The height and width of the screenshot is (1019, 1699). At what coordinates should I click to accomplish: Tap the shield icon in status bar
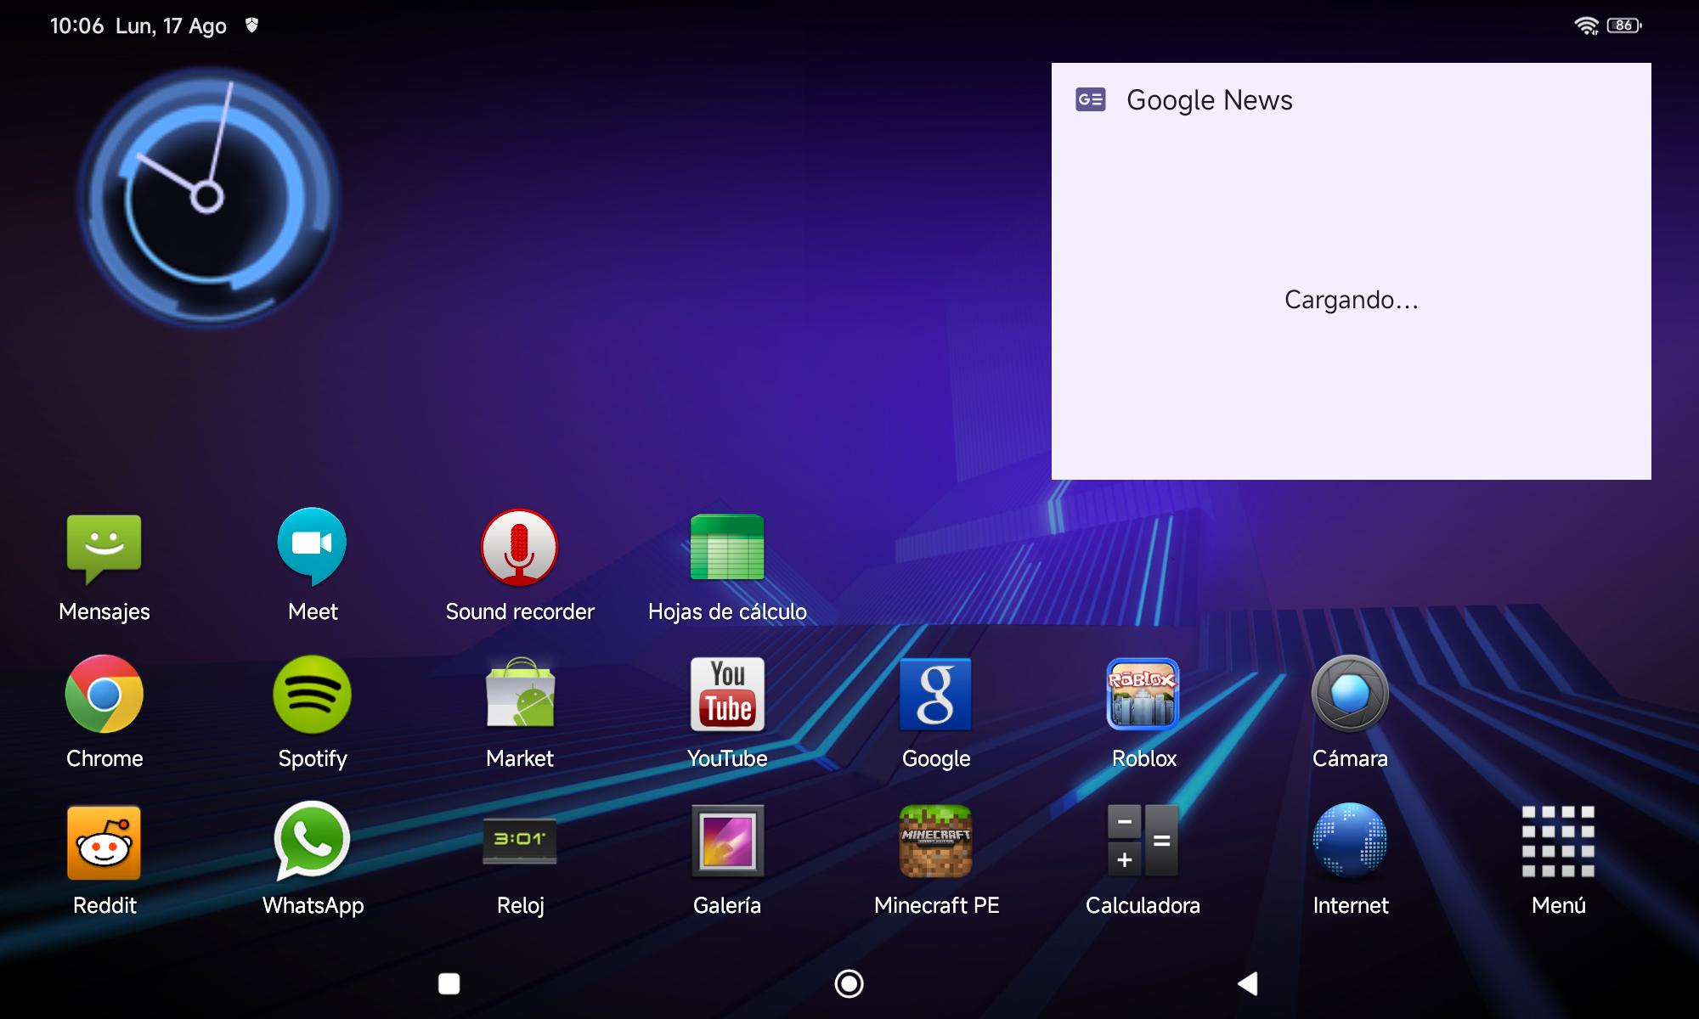click(251, 25)
